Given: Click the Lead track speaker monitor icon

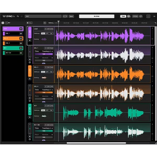Looking at the screenshot, I should point(52,29).
